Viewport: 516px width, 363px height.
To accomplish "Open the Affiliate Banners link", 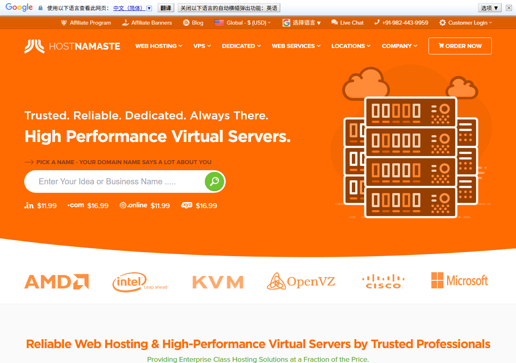I will 147,23.
